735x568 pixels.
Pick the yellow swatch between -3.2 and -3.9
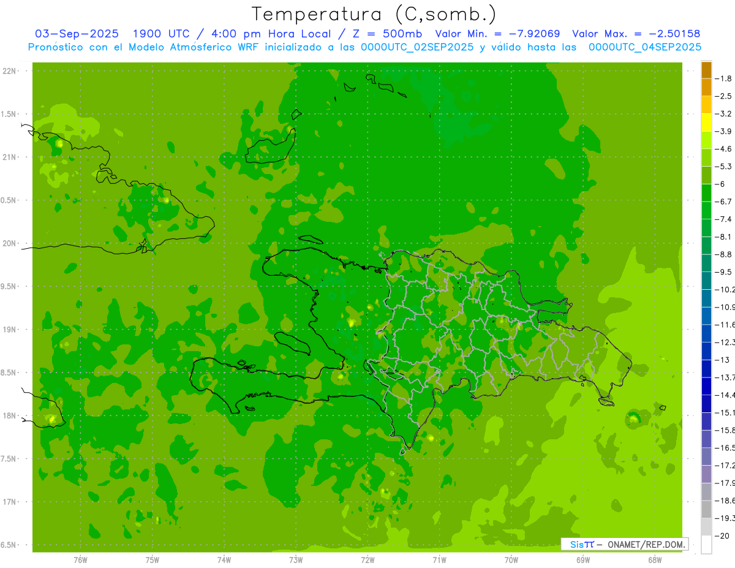[706, 123]
